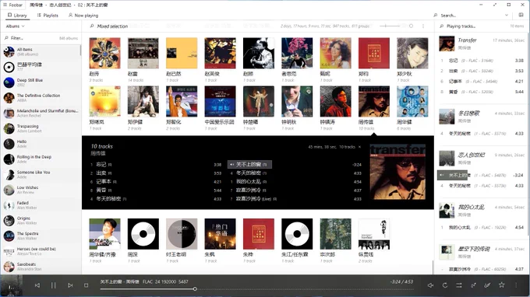
Task: Select Someone Like You in sidebar
Action: coord(41,174)
